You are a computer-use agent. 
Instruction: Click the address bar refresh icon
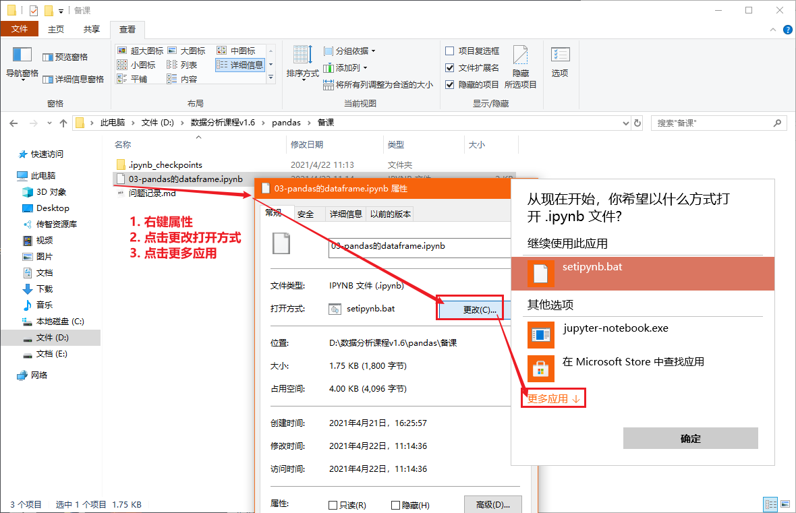point(637,123)
